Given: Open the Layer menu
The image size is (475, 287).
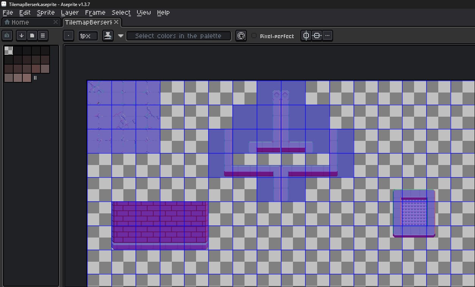Looking at the screenshot, I should coord(70,12).
